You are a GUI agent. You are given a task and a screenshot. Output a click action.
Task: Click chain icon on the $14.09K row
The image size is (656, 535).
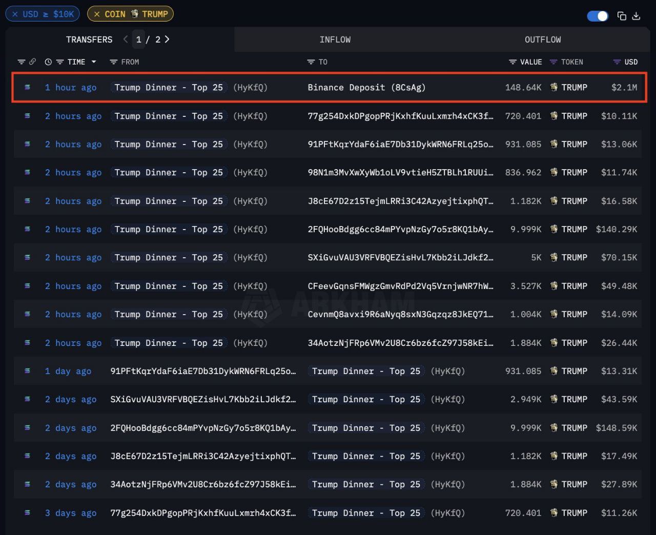coord(27,314)
